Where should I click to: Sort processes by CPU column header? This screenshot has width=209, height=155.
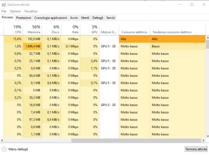[18, 29]
